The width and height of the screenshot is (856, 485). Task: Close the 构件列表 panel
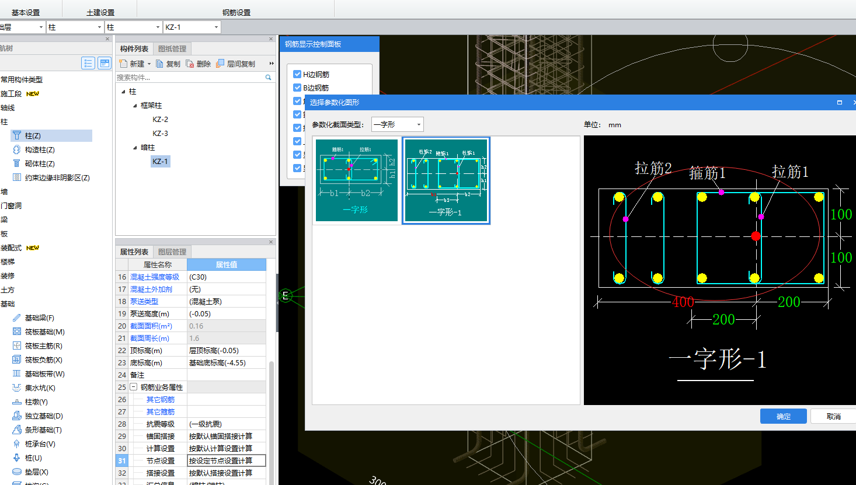pyautogui.click(x=271, y=39)
